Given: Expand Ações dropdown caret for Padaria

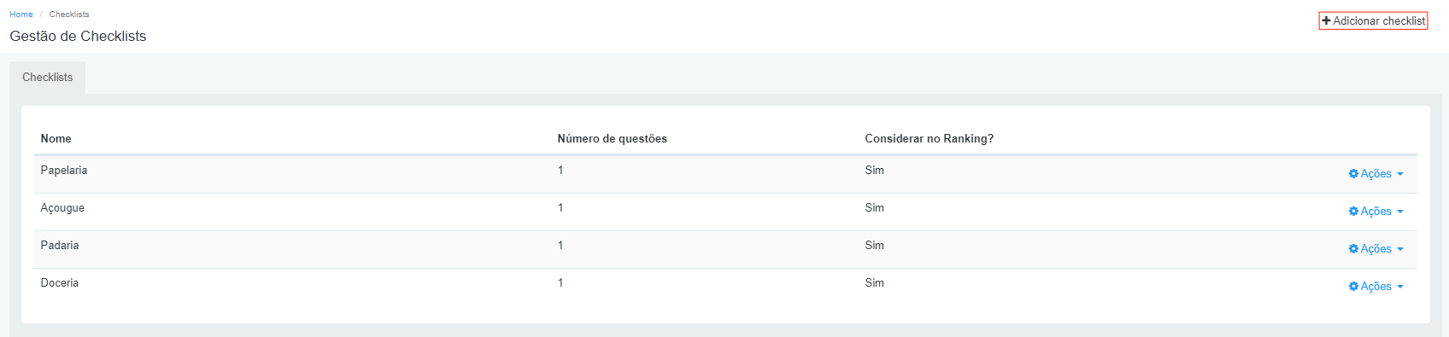Looking at the screenshot, I should coord(1400,249).
